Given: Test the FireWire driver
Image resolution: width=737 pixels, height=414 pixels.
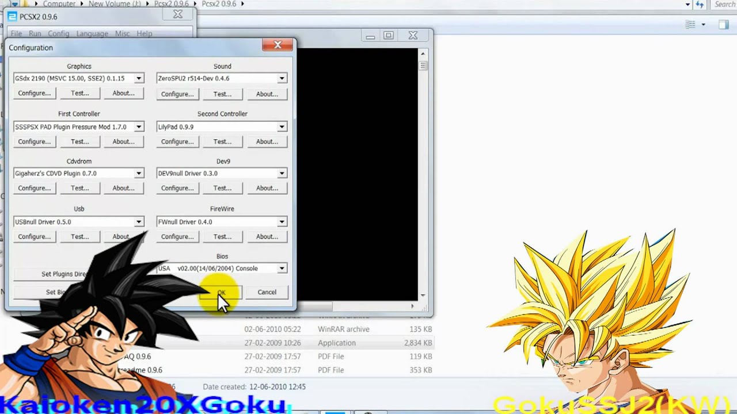Looking at the screenshot, I should pyautogui.click(x=222, y=236).
